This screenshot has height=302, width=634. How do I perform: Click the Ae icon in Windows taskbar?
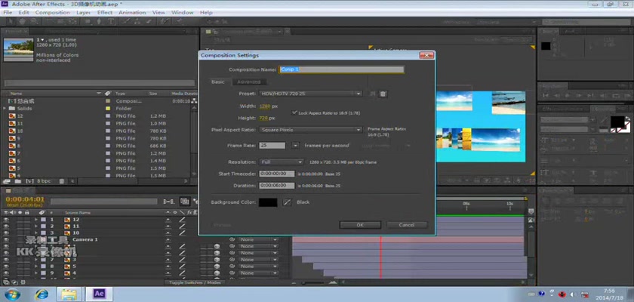coord(99,294)
